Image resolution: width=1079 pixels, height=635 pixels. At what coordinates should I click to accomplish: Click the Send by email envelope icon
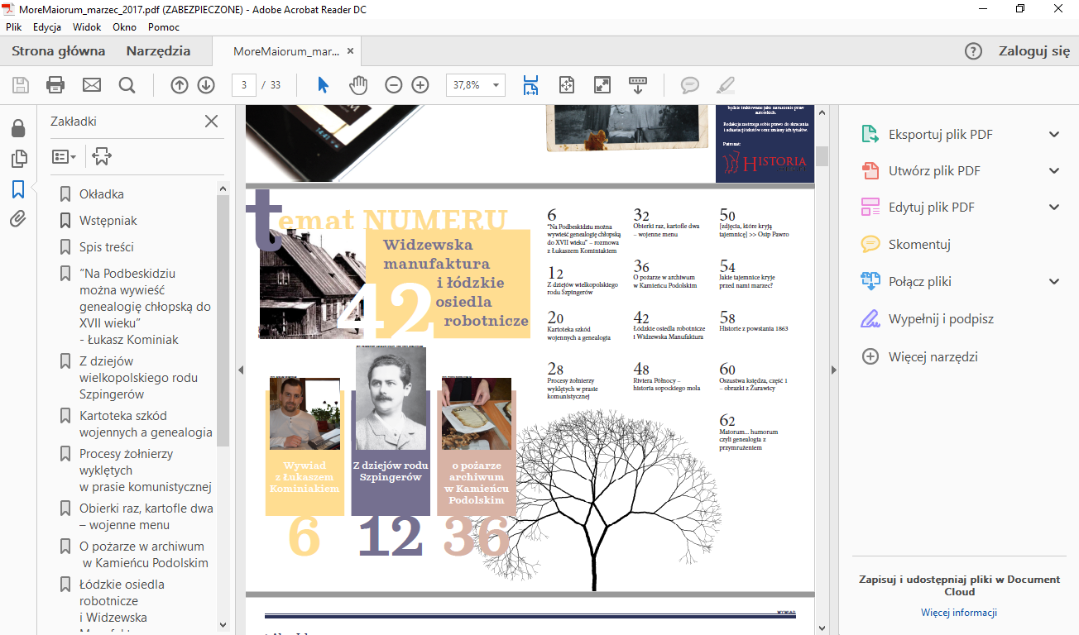tap(91, 85)
